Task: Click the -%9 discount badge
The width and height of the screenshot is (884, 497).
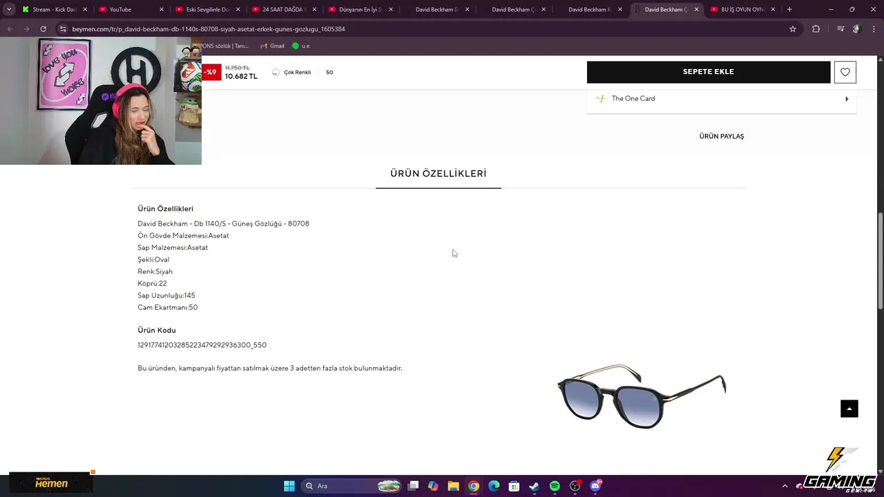Action: click(211, 72)
